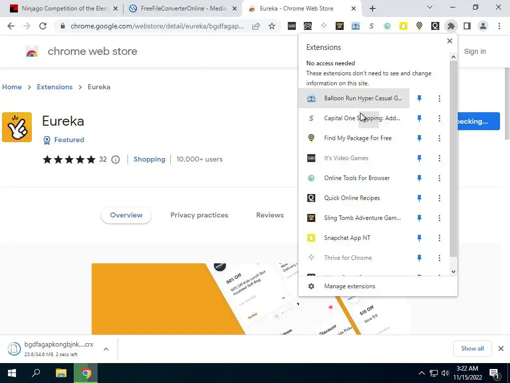Open more actions for Find My Package
510x383 pixels.
pos(439,138)
